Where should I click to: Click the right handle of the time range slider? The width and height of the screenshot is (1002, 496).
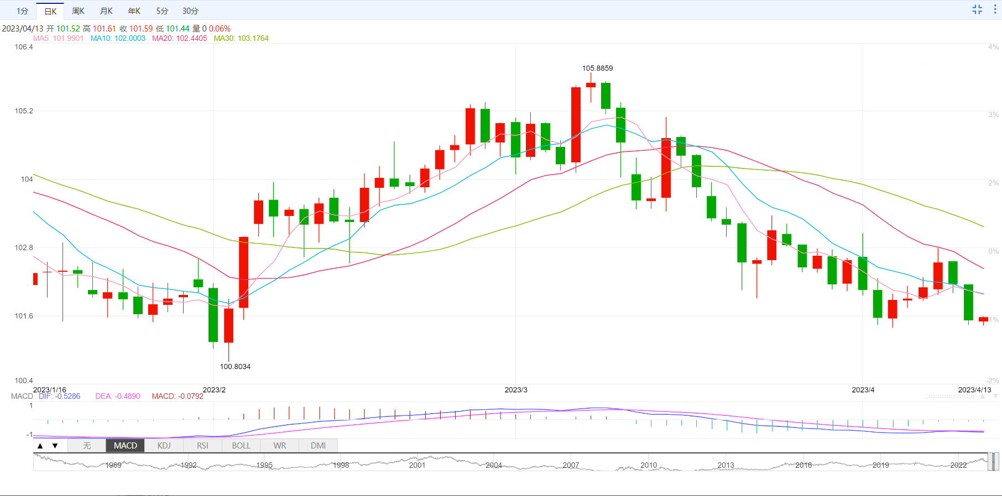(996, 462)
